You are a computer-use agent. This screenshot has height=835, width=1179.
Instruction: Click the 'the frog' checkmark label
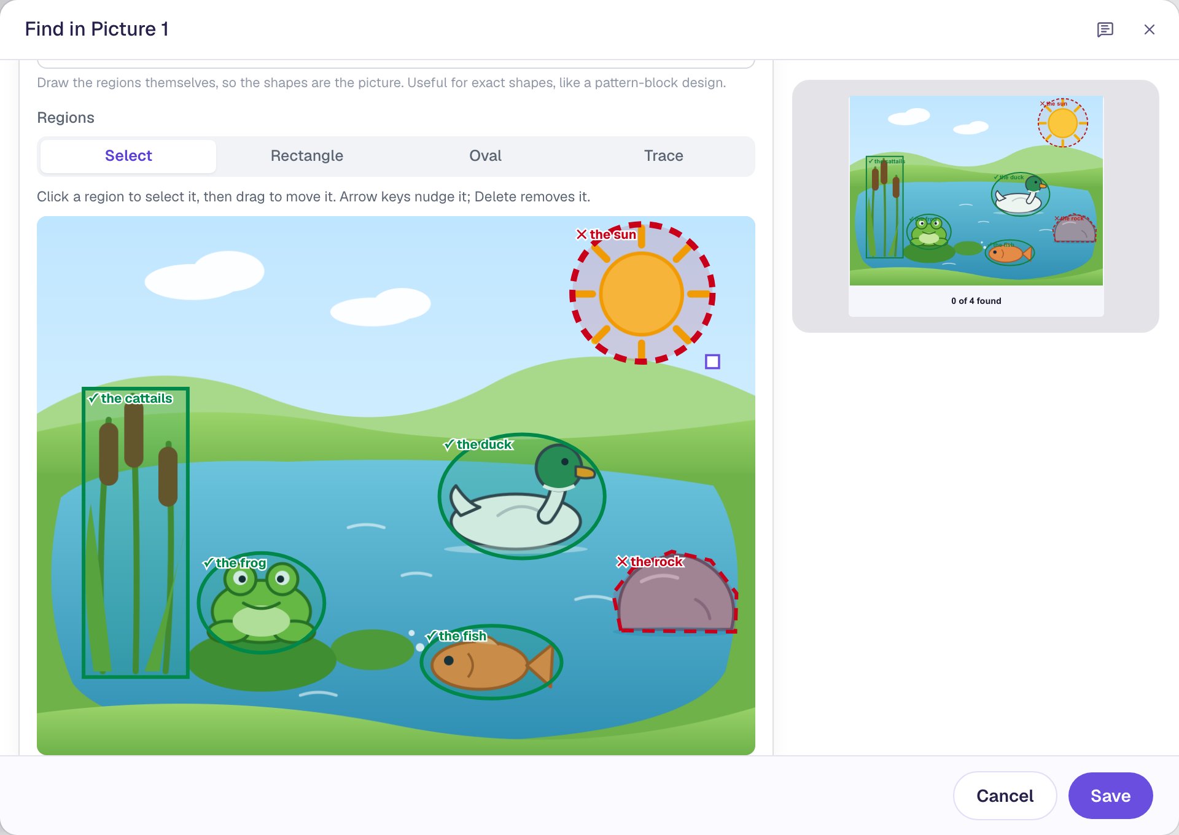point(235,563)
